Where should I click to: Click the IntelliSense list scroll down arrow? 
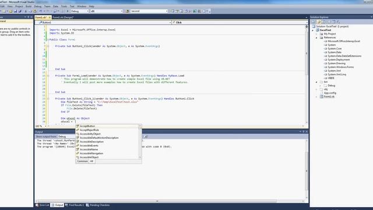coord(140,157)
